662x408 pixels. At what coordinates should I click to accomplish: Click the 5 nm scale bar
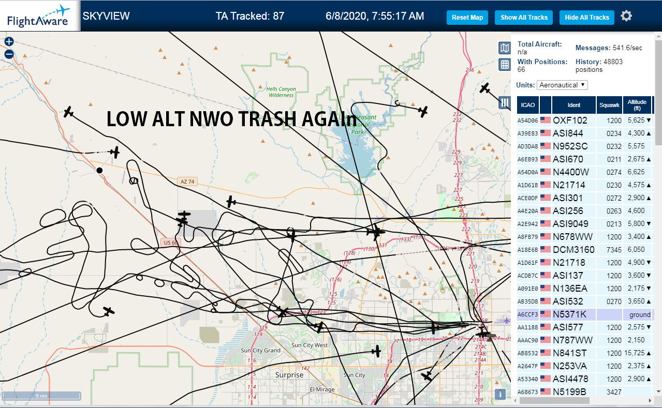[x=41, y=396]
